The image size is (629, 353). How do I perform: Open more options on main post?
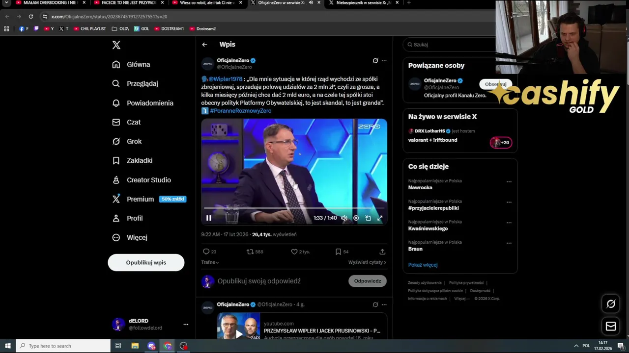tap(384, 61)
